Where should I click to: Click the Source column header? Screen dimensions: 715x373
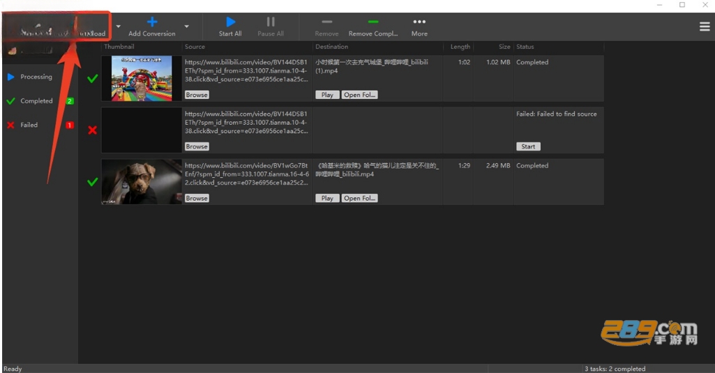tap(195, 47)
